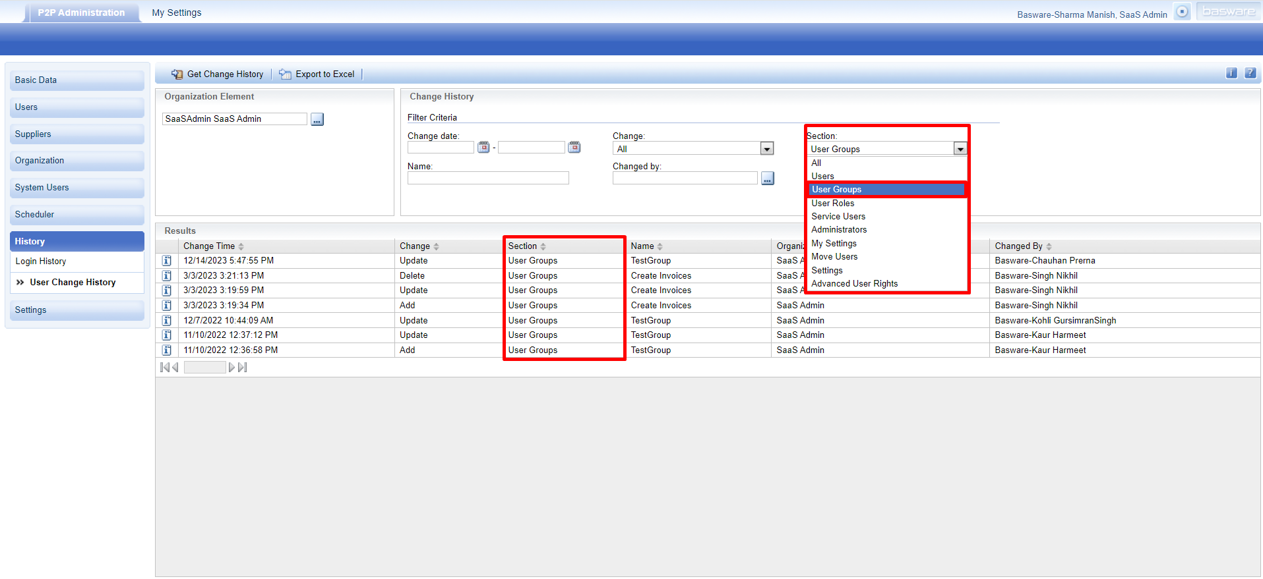Collapse the Section dropdown arrow
This screenshot has width=1263, height=579.
tap(960, 150)
